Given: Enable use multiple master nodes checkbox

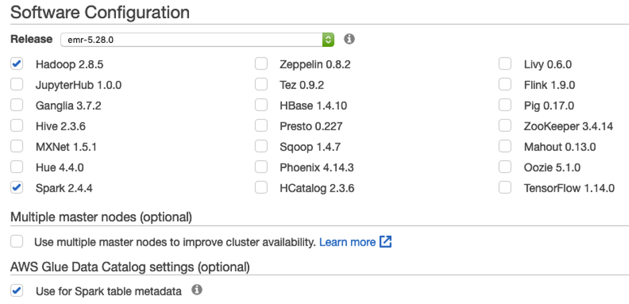Looking at the screenshot, I should [x=17, y=242].
